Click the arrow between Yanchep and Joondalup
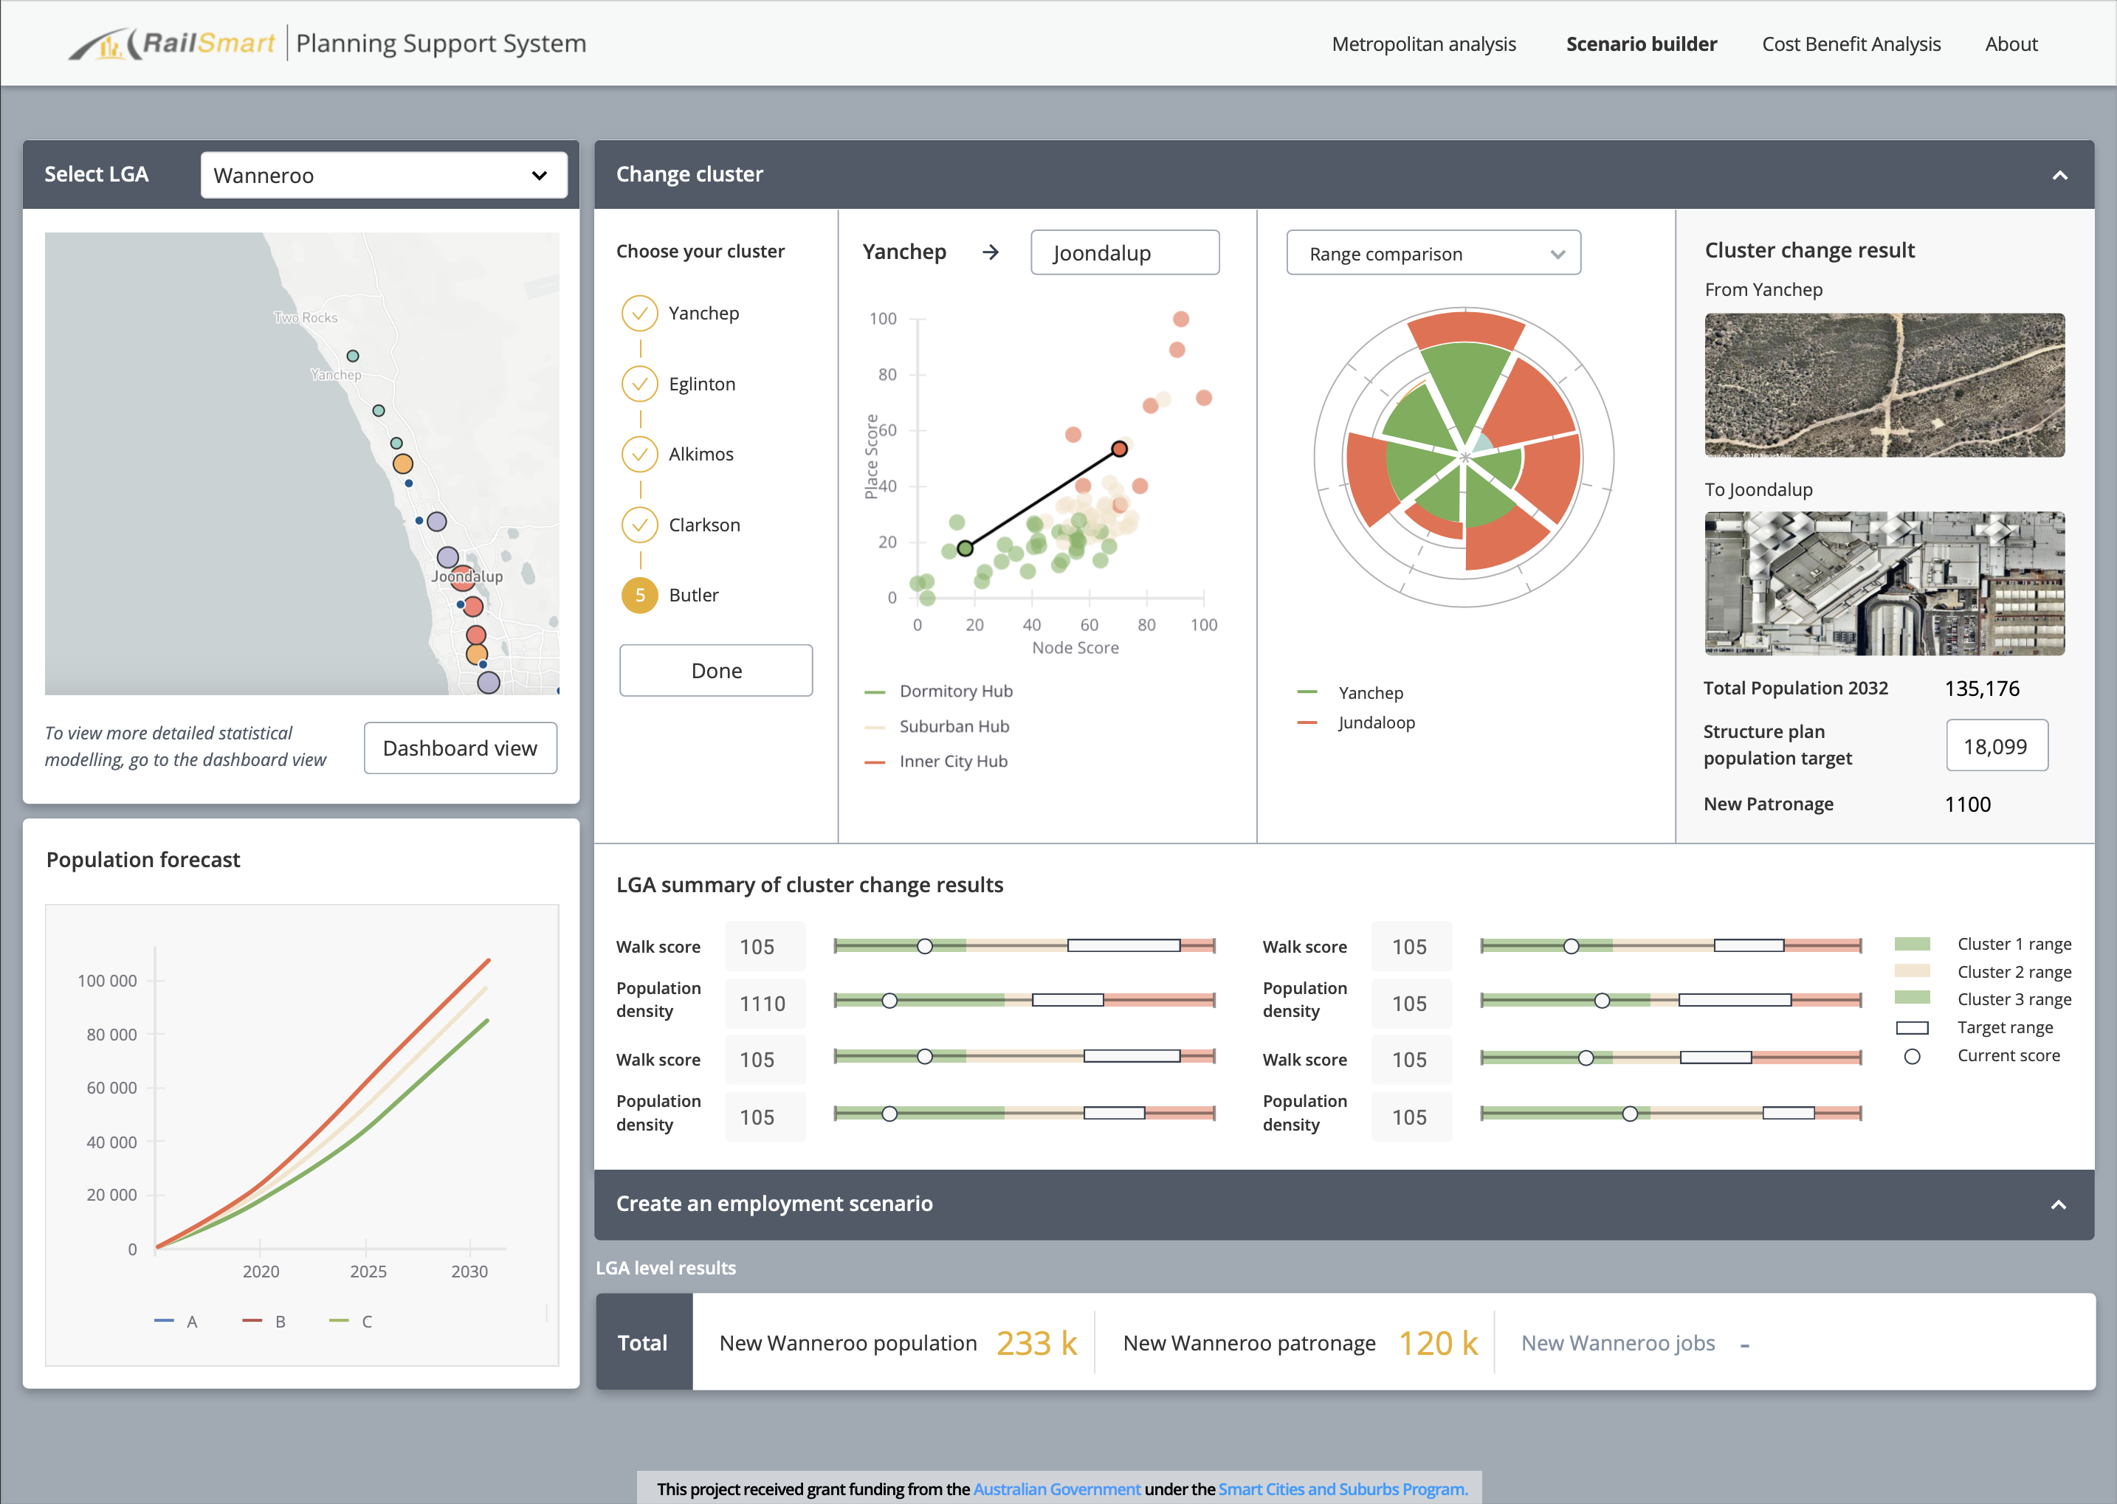Image resolution: width=2117 pixels, height=1504 pixels. [x=990, y=252]
